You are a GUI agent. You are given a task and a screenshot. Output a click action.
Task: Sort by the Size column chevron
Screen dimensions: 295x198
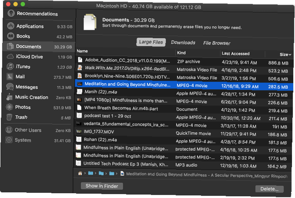click(290, 55)
